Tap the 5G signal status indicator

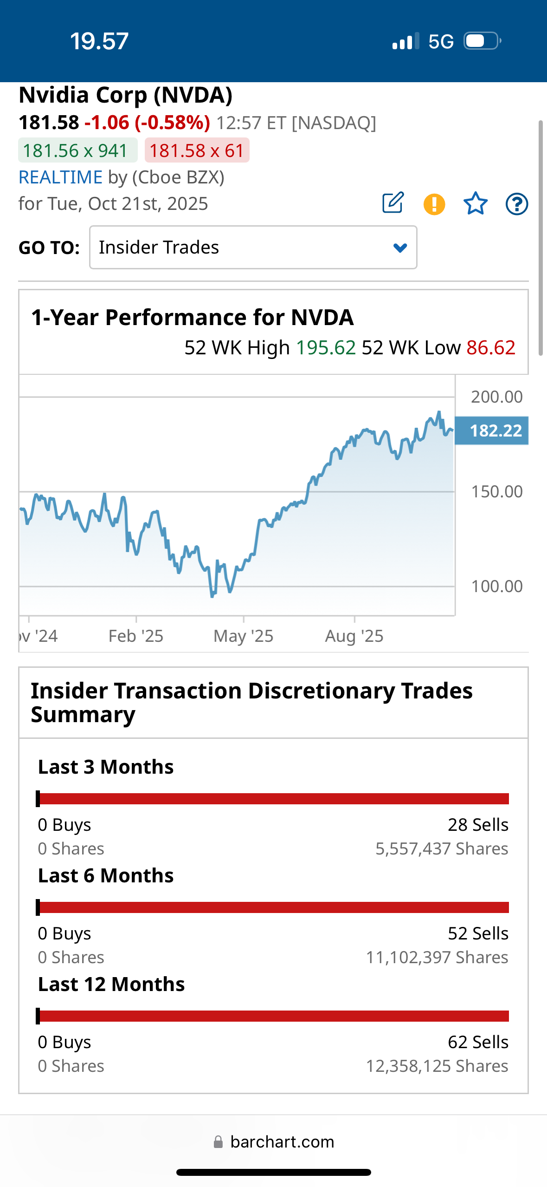tap(441, 42)
